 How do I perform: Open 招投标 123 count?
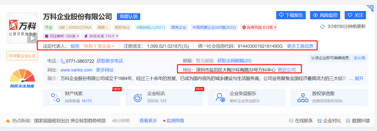click(157, 101)
